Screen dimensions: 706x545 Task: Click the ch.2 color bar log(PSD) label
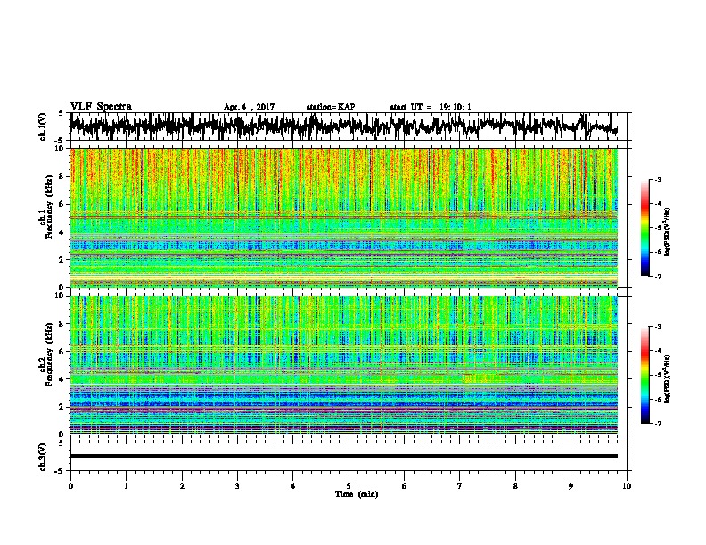click(668, 378)
